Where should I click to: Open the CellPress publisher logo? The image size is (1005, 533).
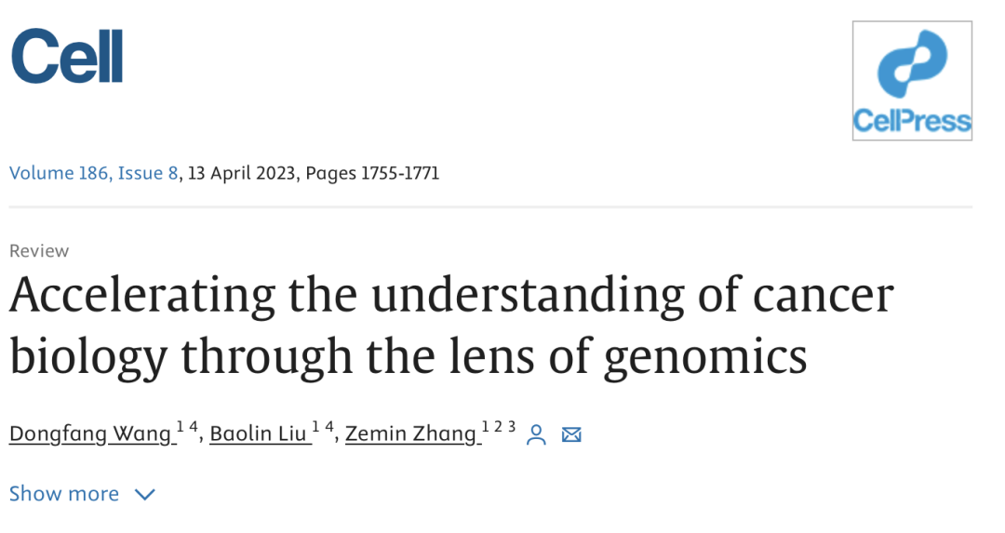(912, 81)
